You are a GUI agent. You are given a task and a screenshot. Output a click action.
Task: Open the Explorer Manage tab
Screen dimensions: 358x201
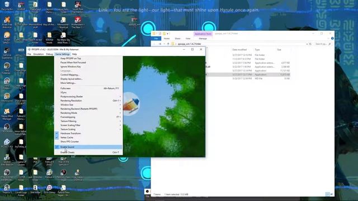[x=202, y=39]
